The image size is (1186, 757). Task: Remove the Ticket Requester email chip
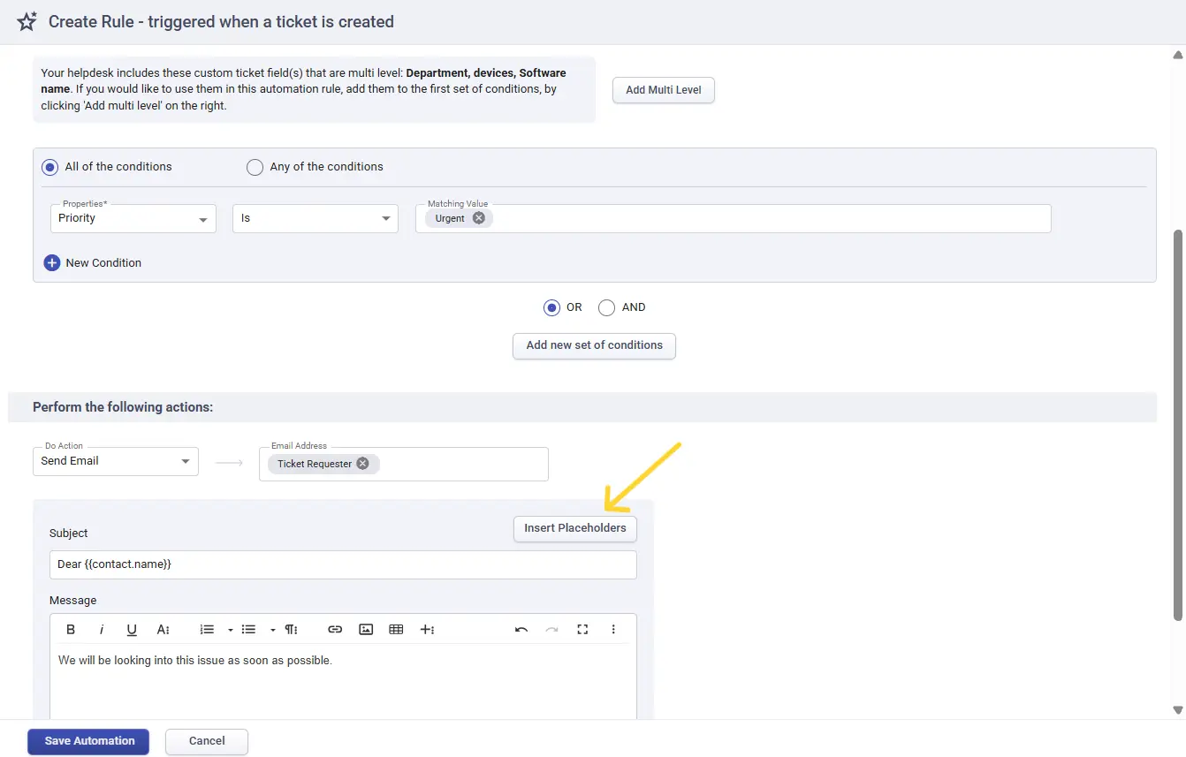click(x=362, y=464)
